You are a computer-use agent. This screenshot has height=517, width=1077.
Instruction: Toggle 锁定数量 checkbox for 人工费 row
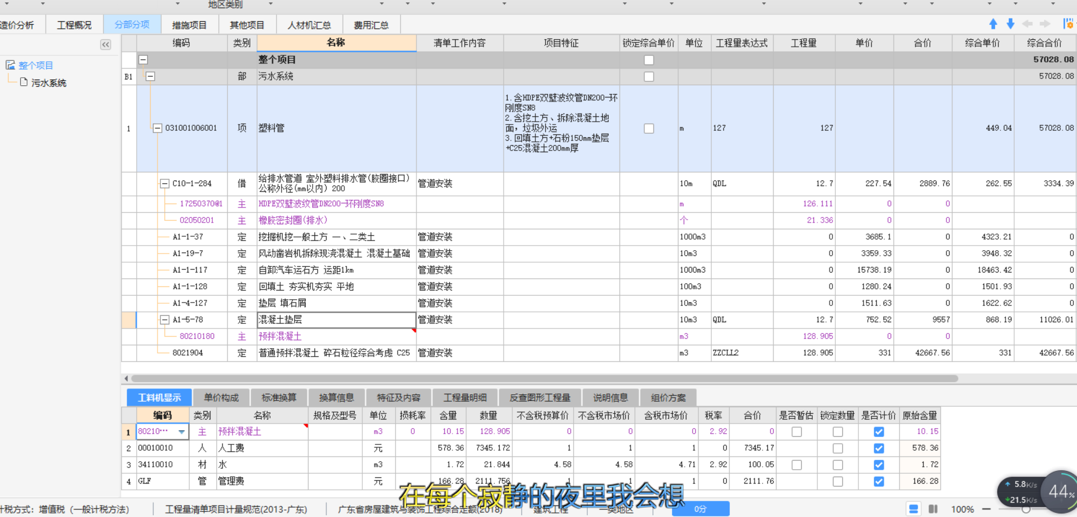(838, 448)
